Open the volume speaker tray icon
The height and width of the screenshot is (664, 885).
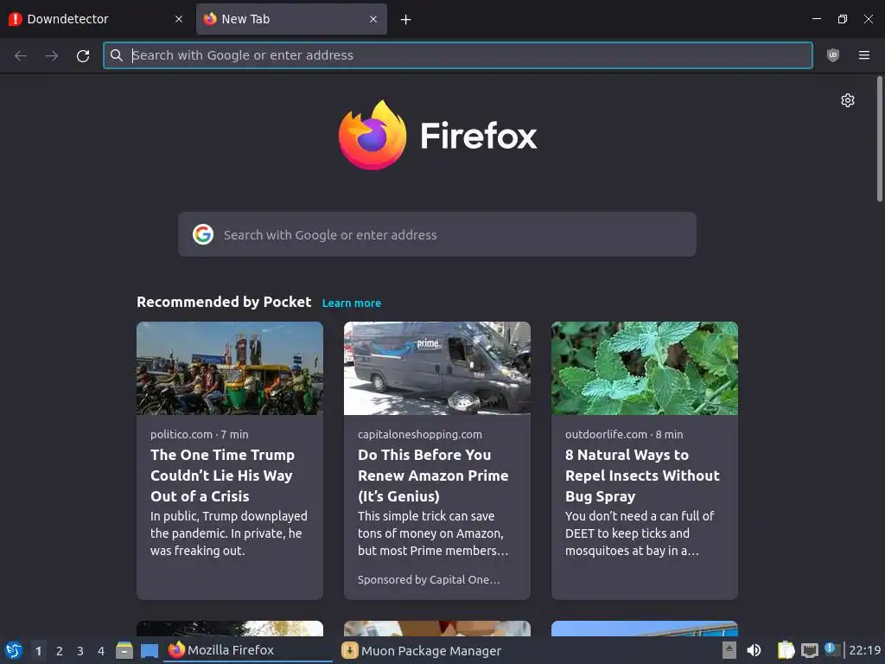(754, 650)
